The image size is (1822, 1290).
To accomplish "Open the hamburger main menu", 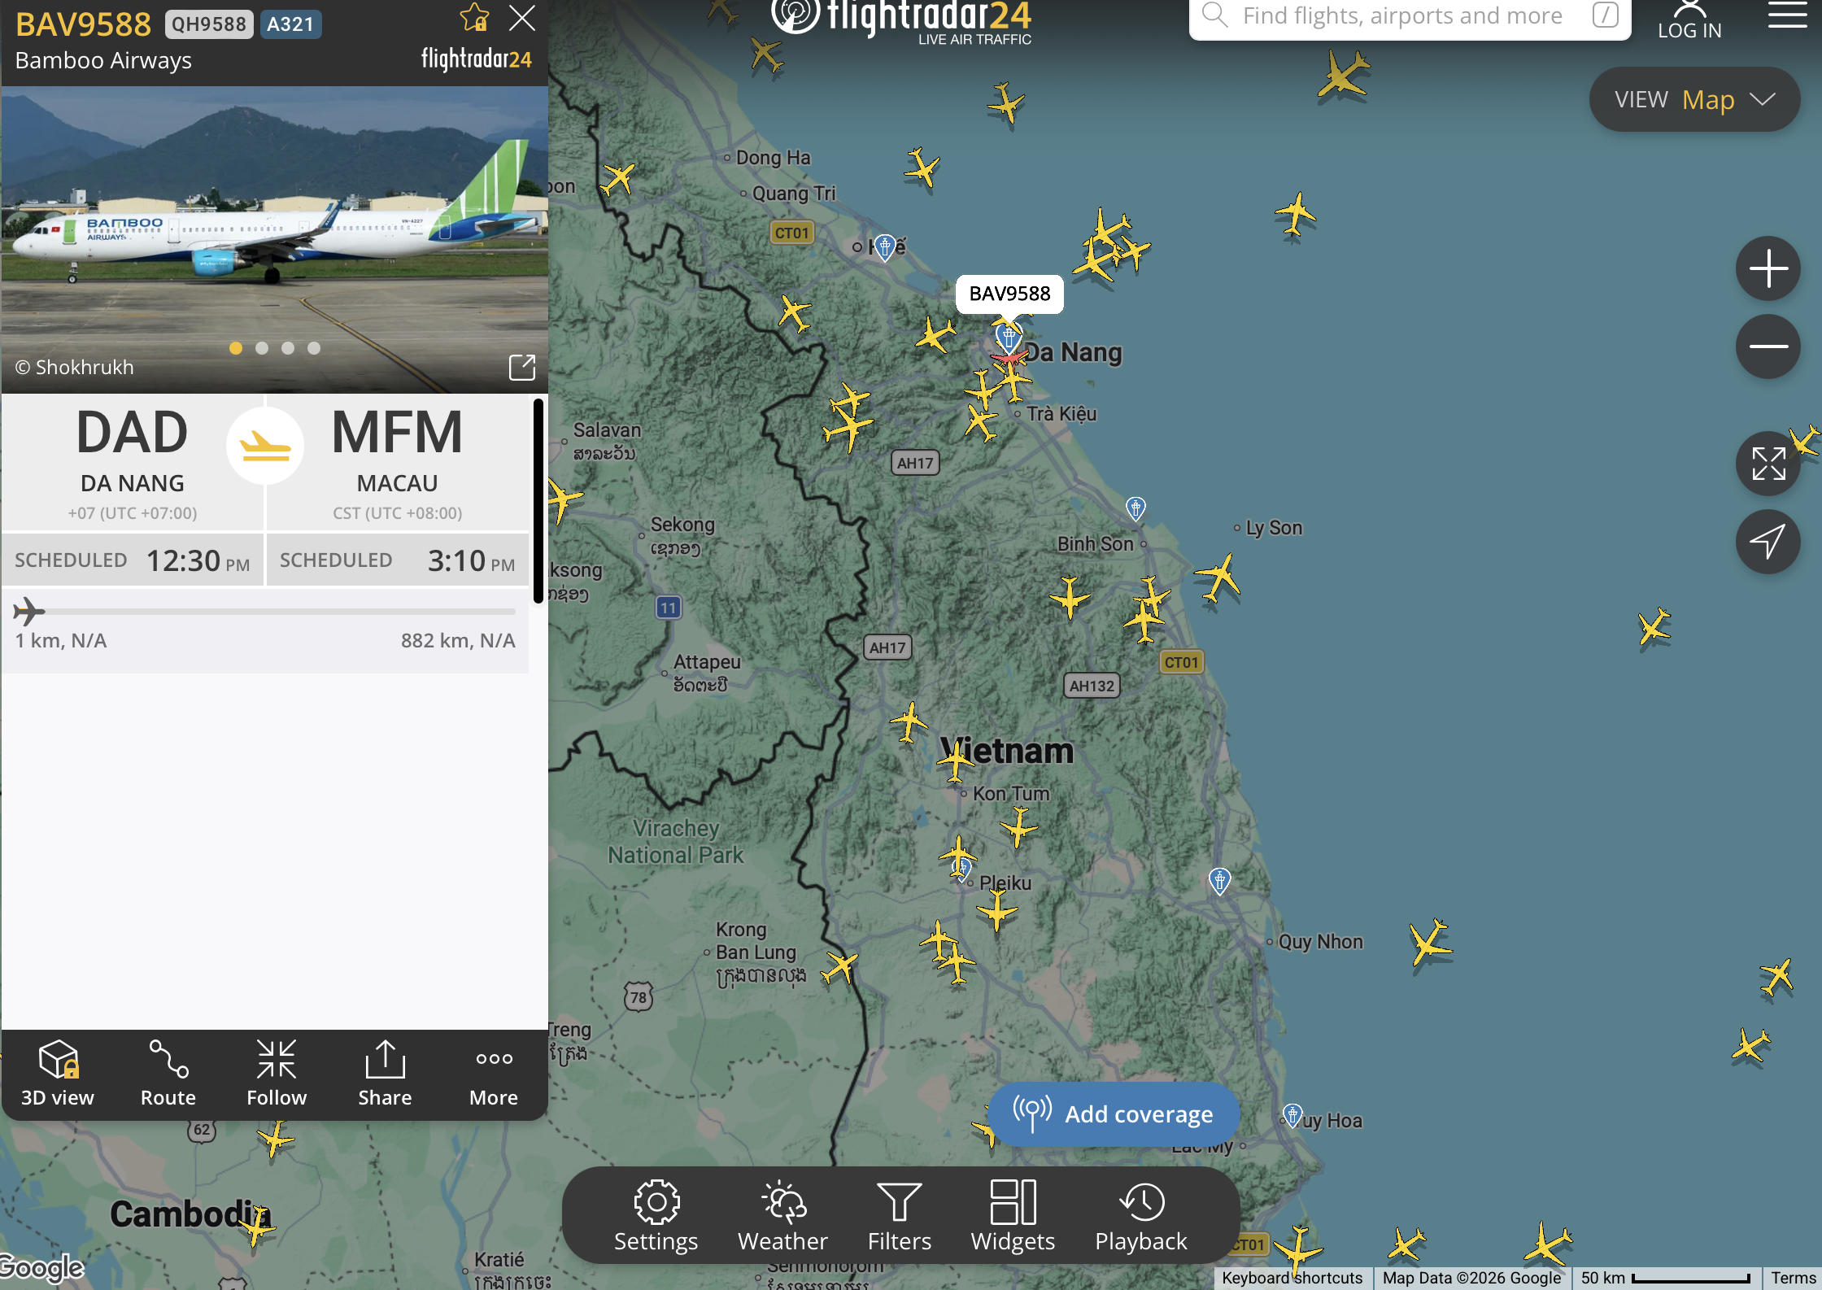I will coord(1788,15).
